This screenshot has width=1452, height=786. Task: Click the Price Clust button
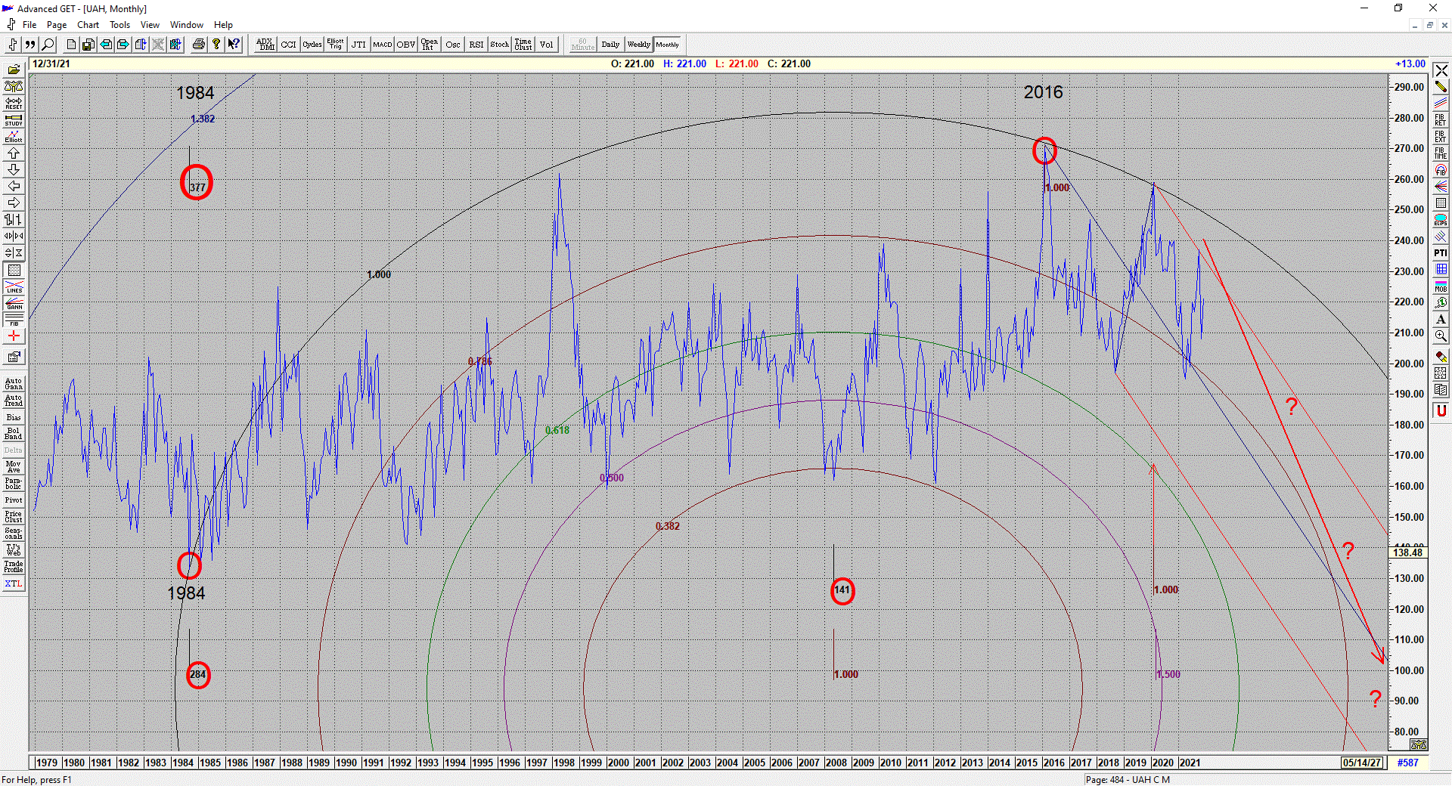pyautogui.click(x=14, y=517)
